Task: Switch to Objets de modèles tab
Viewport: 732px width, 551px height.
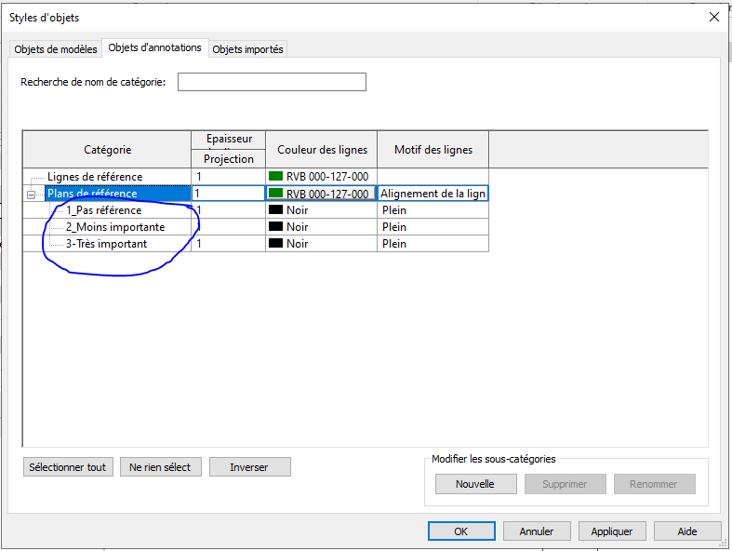Action: coord(55,49)
